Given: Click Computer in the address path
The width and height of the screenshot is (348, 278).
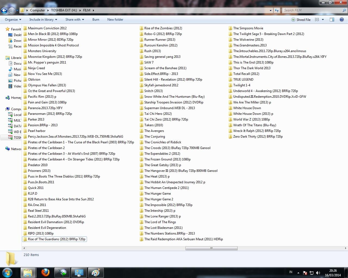Looking at the screenshot, I should pos(38,10).
